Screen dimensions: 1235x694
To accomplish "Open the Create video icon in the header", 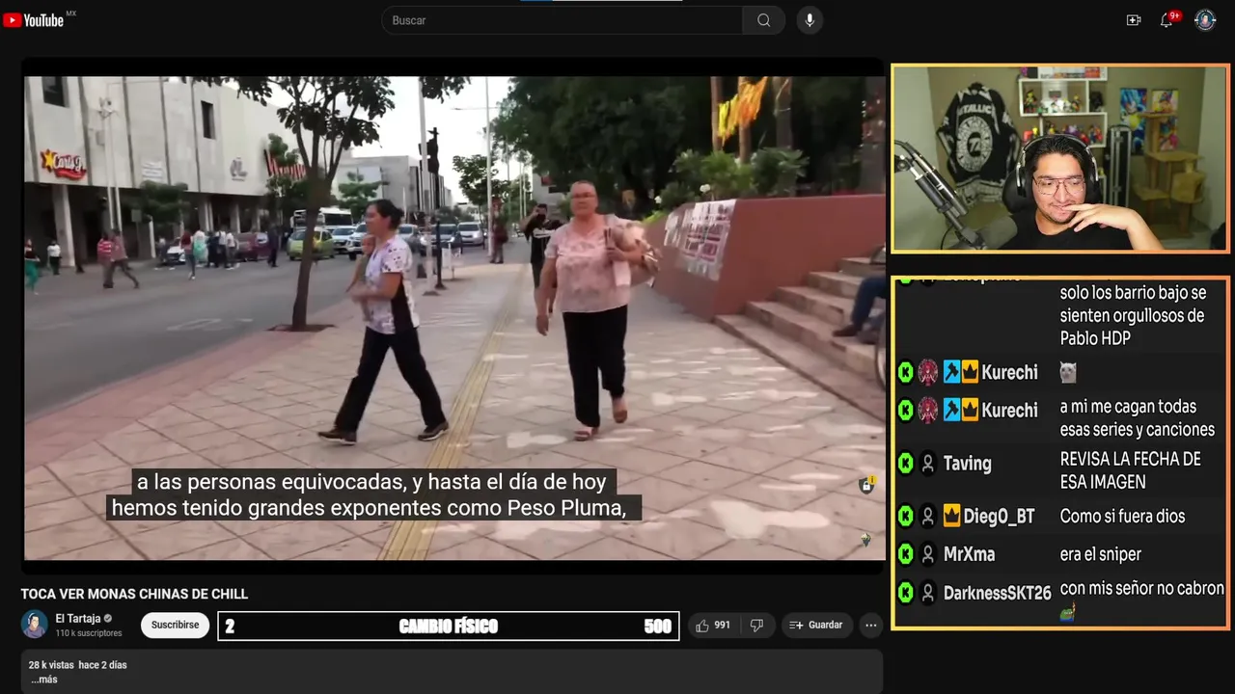I will click(x=1134, y=20).
